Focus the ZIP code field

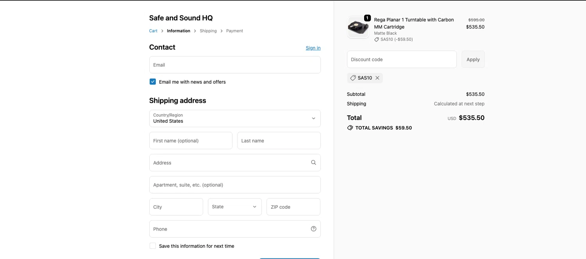coord(293,207)
